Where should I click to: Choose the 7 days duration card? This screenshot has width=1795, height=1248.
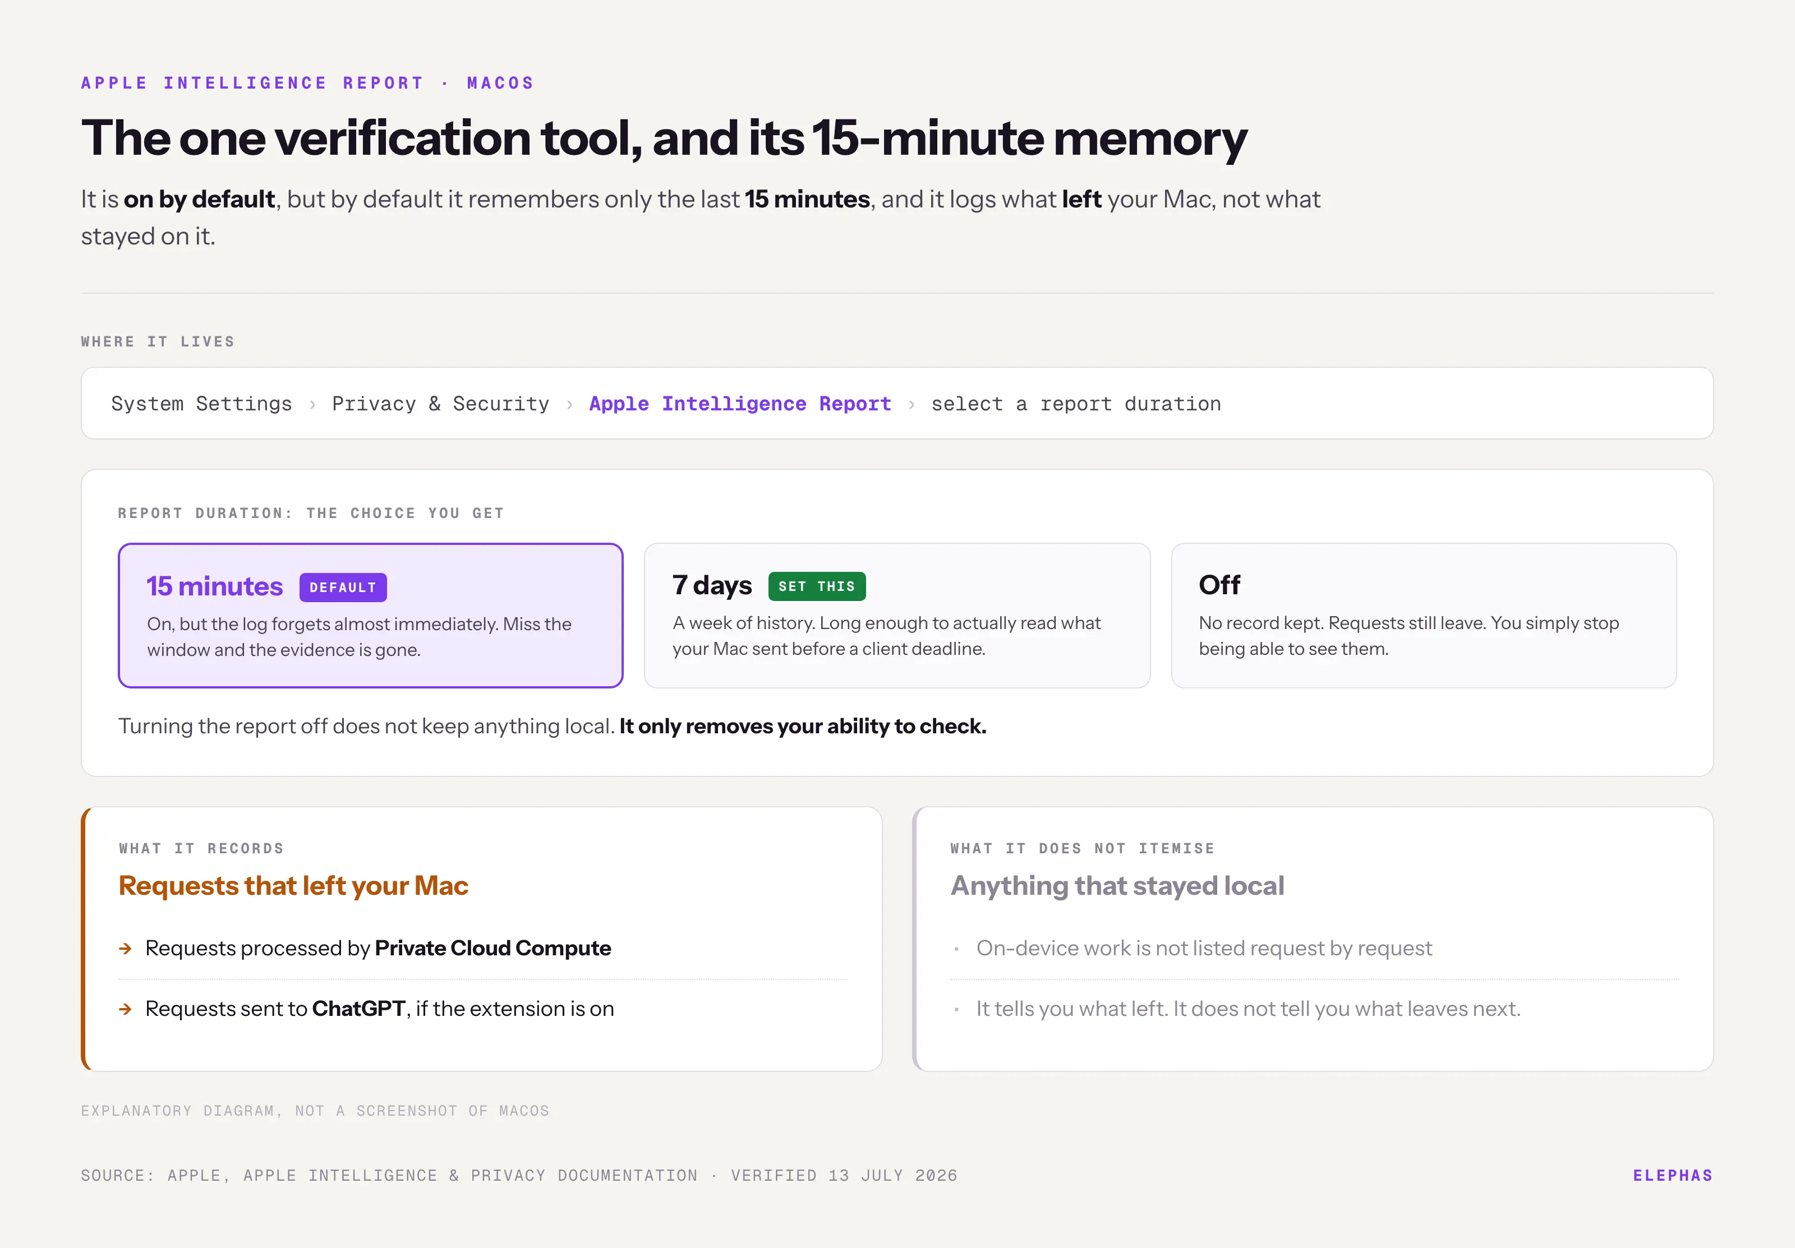click(897, 615)
